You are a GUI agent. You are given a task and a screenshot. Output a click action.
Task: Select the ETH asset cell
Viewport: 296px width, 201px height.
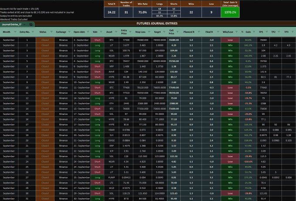pos(111,104)
